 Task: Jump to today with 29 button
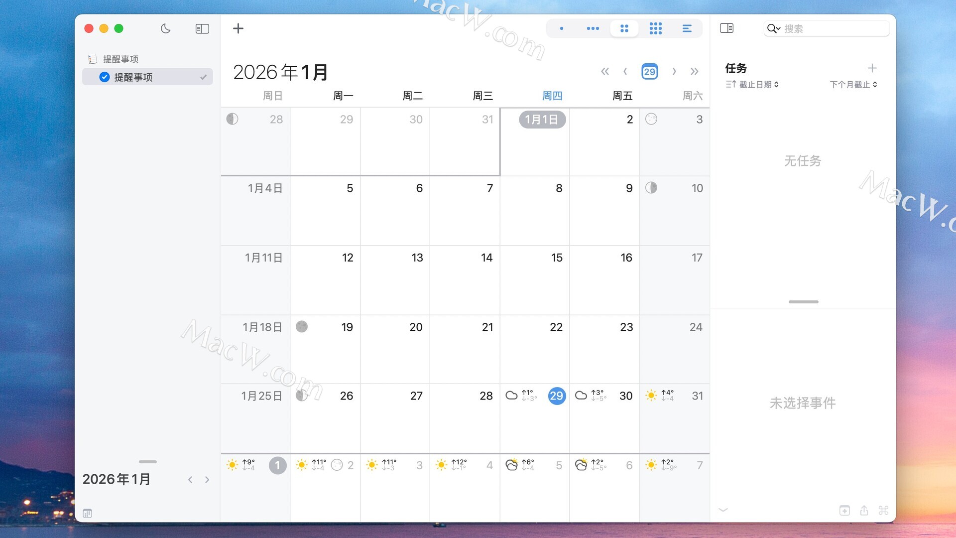[649, 72]
